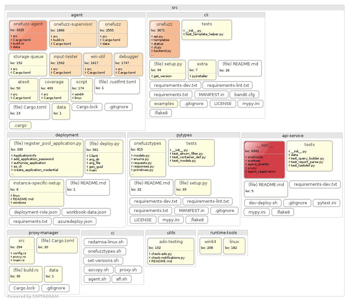Click the deploy.py file box
349x301 pixels.
click(104, 157)
